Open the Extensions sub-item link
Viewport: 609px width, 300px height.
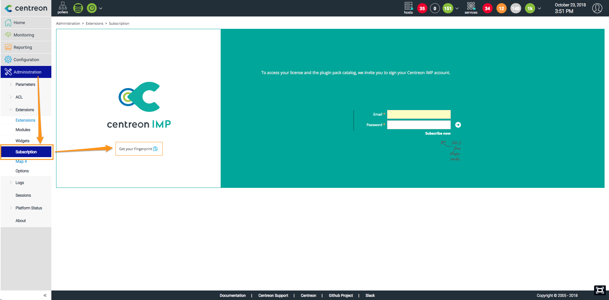click(x=25, y=120)
